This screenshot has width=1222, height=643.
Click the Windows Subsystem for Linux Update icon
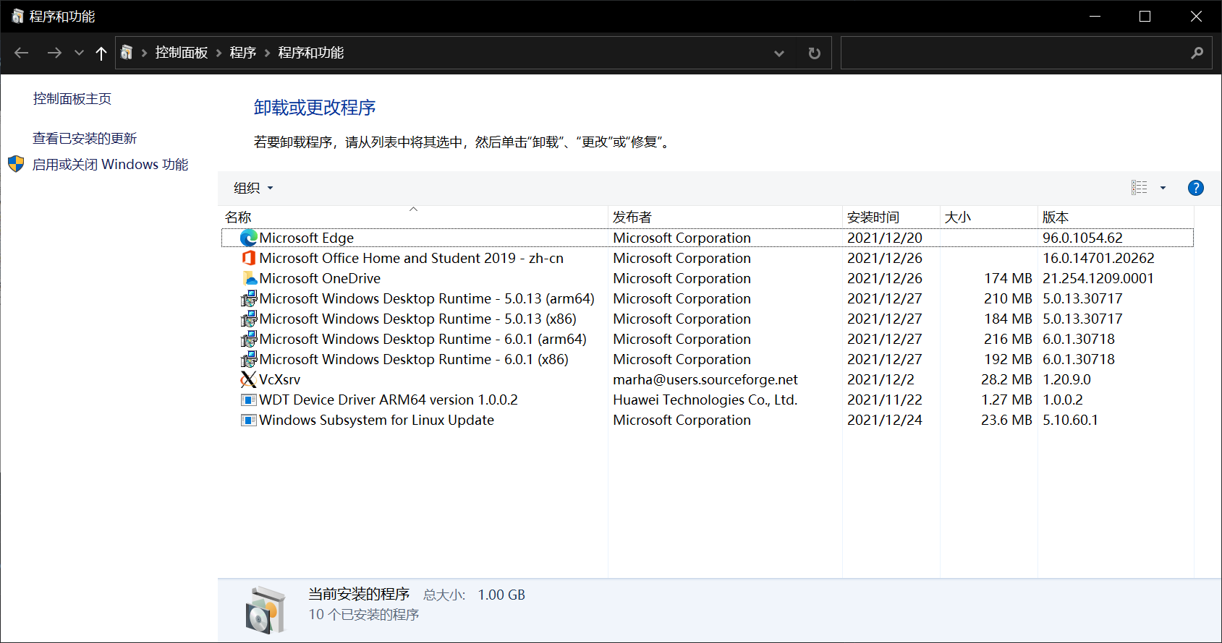click(x=249, y=420)
